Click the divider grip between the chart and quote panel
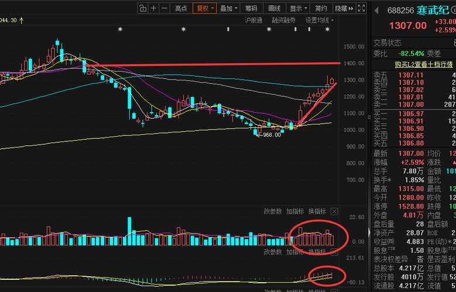Viewport: 456px width, 292px height. [369, 117]
